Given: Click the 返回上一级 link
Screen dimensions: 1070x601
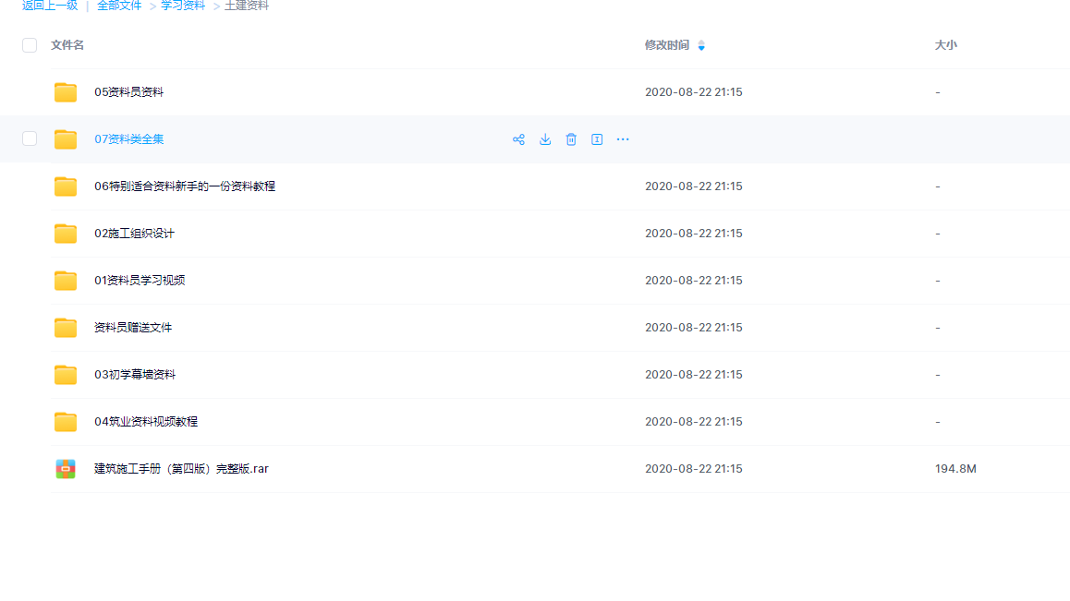Looking at the screenshot, I should pyautogui.click(x=50, y=6).
